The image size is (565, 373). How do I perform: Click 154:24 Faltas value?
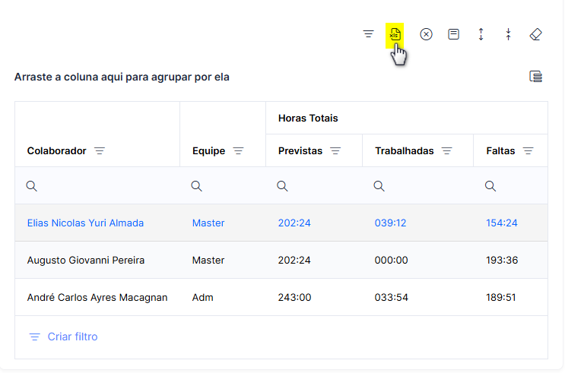[x=502, y=223]
